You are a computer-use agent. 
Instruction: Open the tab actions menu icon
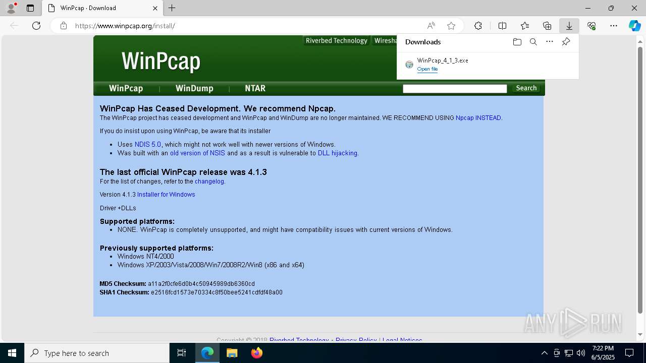[x=30, y=8]
